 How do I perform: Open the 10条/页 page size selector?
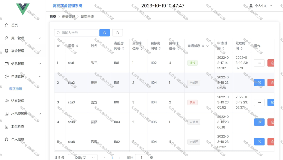pos(83,158)
